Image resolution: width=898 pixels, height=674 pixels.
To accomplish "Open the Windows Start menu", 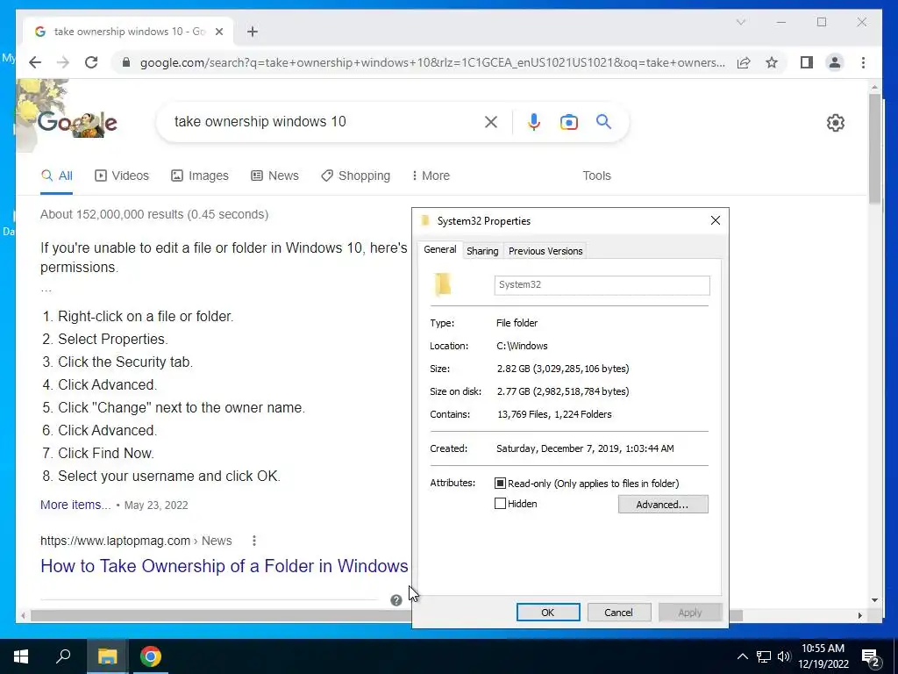I will [21, 656].
